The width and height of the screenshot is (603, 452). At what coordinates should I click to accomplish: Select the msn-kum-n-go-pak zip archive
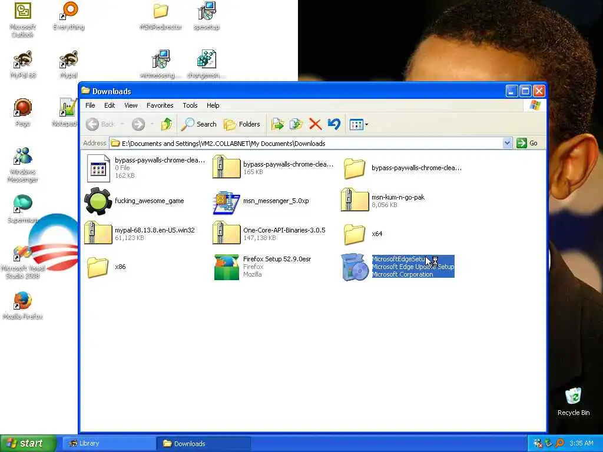click(x=354, y=200)
